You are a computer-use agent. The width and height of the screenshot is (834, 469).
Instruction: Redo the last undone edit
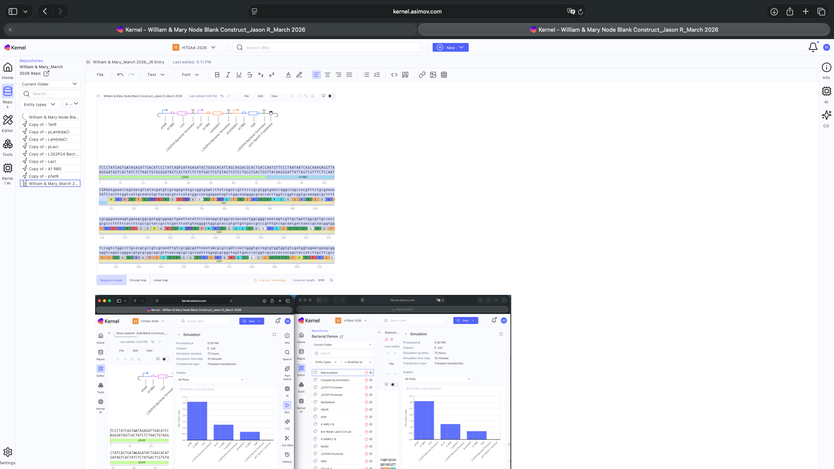pos(131,75)
